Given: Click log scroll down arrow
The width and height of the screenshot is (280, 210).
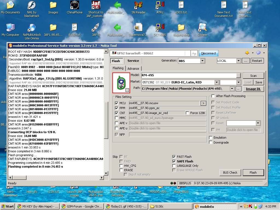Looking at the screenshot, I should (x=106, y=173).
